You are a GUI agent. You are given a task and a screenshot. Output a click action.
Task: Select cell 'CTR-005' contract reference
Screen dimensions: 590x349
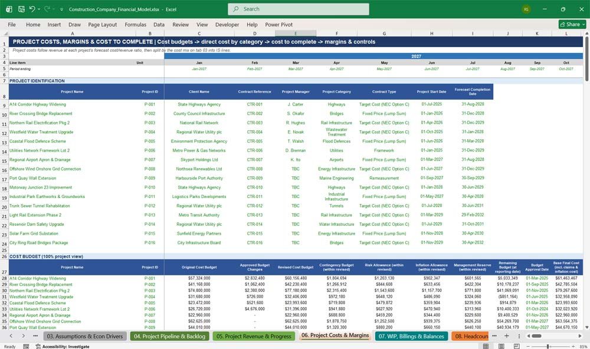tap(255, 141)
